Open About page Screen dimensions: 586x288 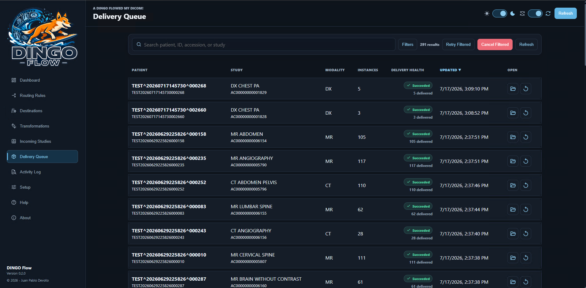pyautogui.click(x=42, y=218)
